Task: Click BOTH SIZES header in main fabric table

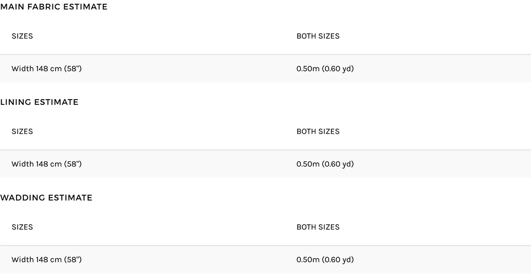Action: (x=318, y=36)
